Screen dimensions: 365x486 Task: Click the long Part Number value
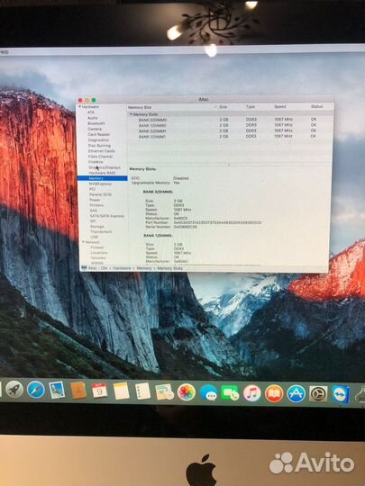coord(217,222)
